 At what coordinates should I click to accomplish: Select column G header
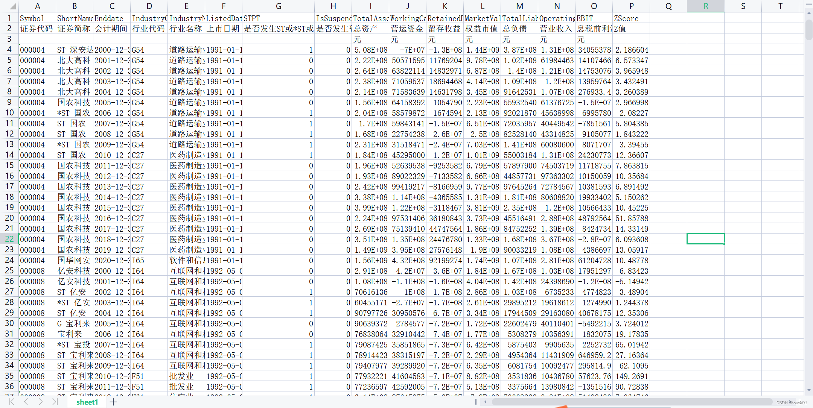[x=278, y=6]
